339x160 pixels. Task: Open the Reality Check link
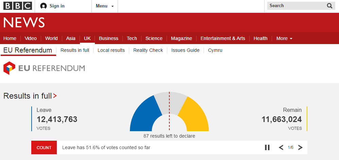pos(148,50)
